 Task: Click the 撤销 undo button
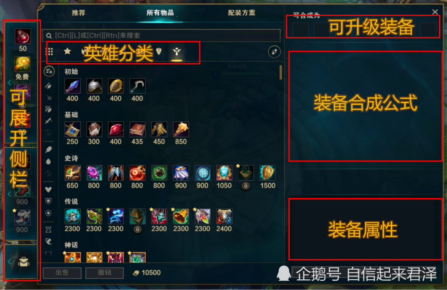[104, 273]
